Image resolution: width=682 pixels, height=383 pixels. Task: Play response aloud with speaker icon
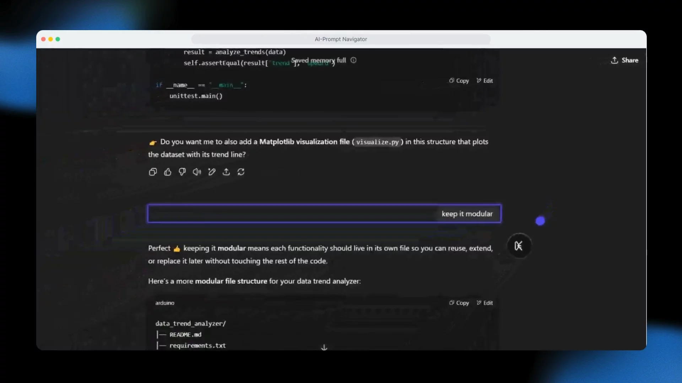coord(197,172)
